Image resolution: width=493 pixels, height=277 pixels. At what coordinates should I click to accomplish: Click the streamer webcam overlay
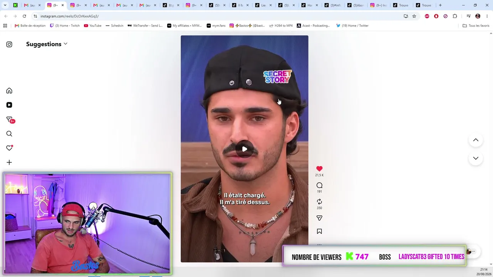(x=87, y=224)
